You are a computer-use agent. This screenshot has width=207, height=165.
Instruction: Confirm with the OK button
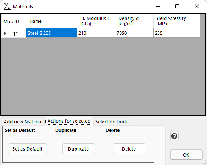pyautogui.click(x=186, y=155)
